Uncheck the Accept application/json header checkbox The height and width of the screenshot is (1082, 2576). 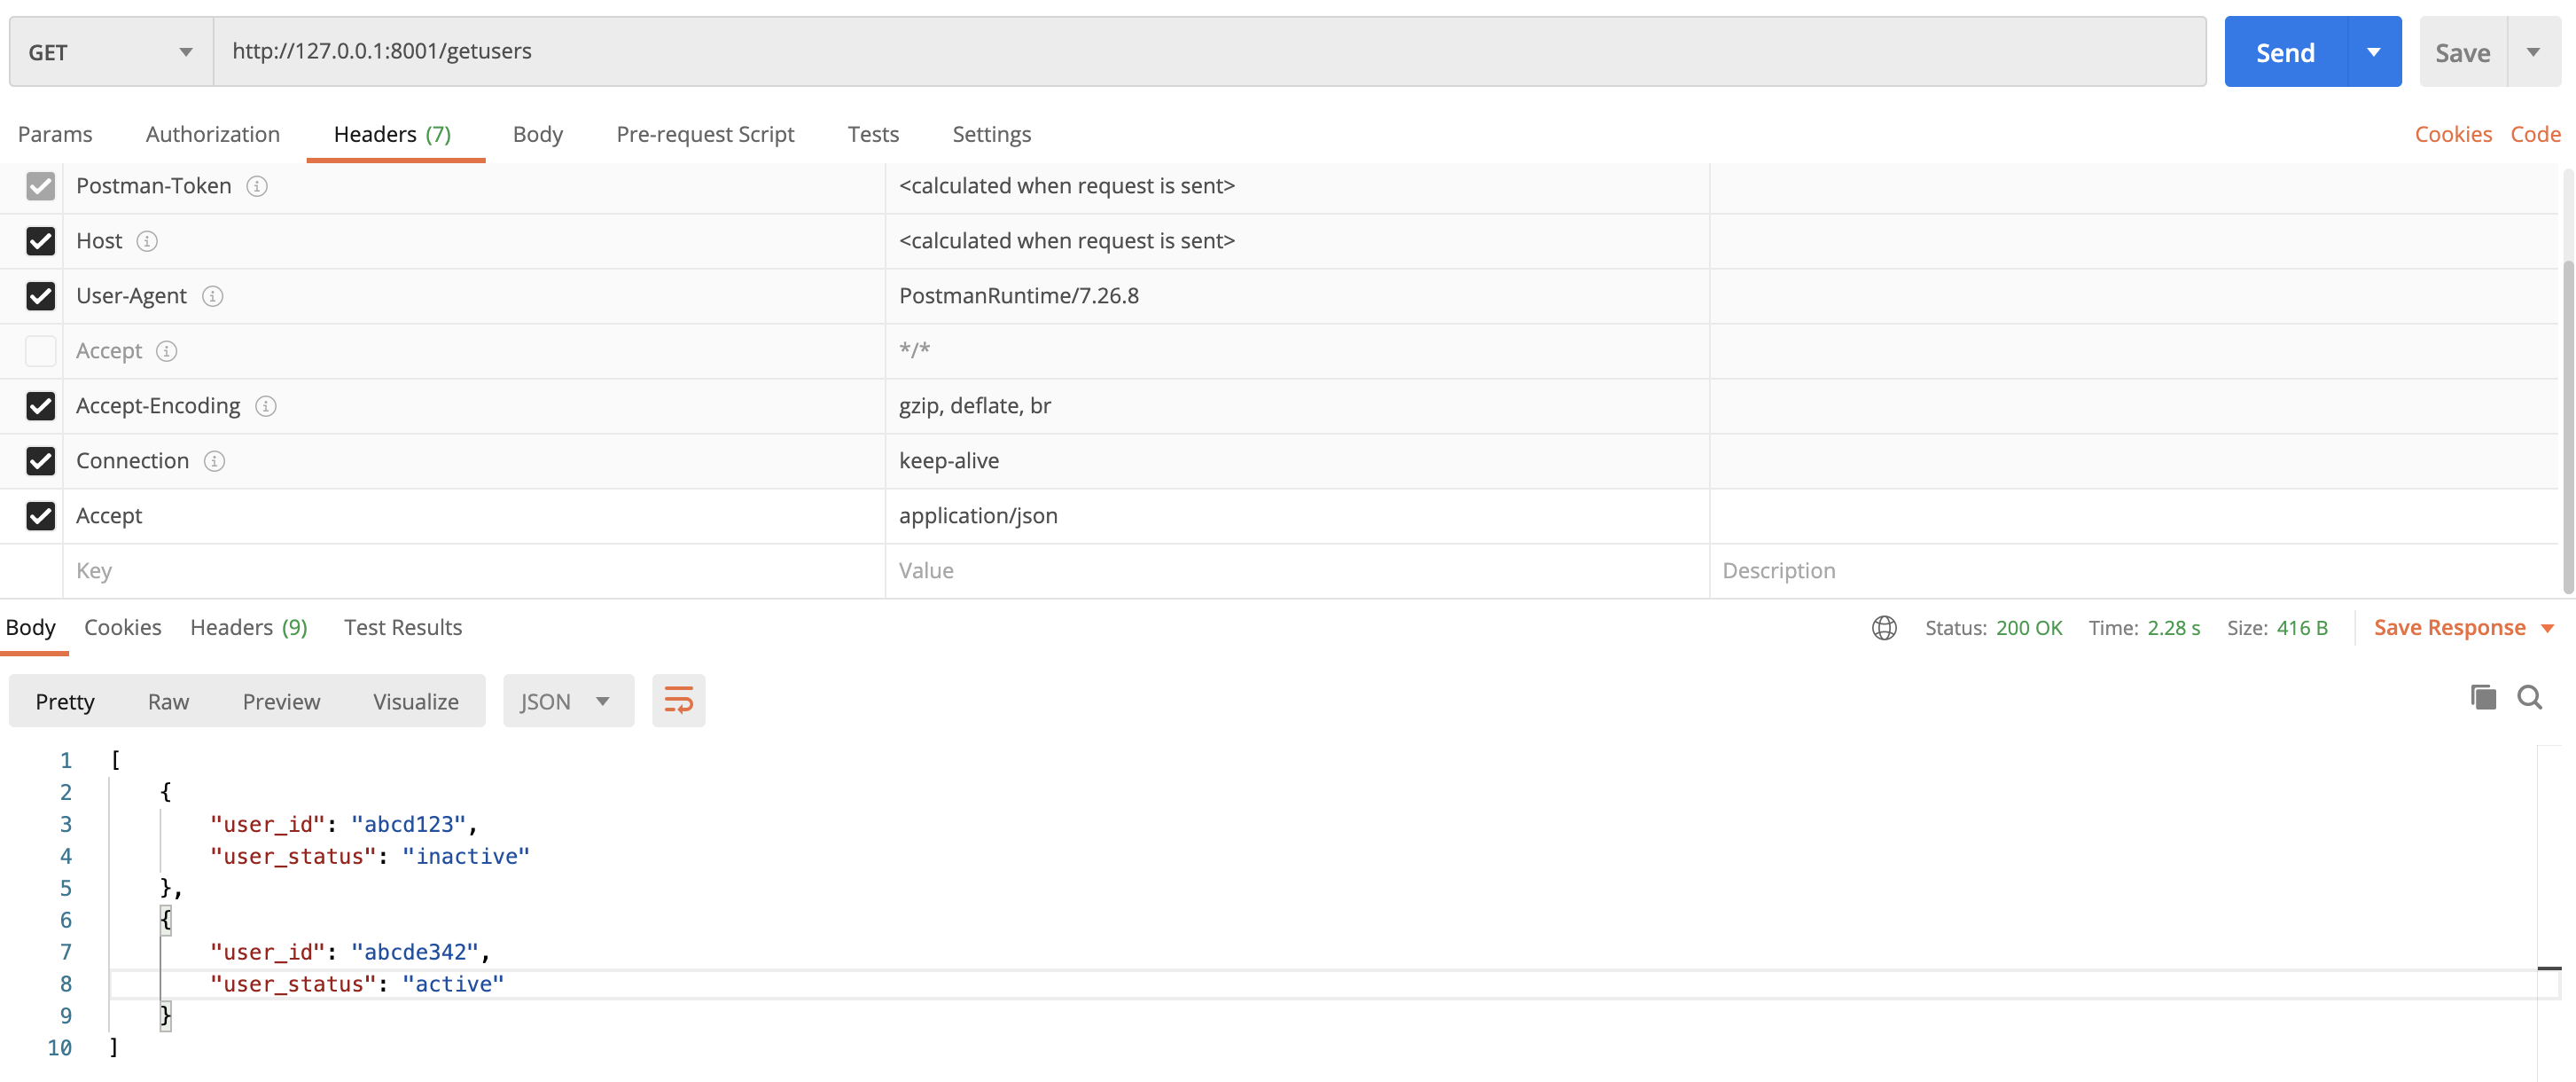40,516
